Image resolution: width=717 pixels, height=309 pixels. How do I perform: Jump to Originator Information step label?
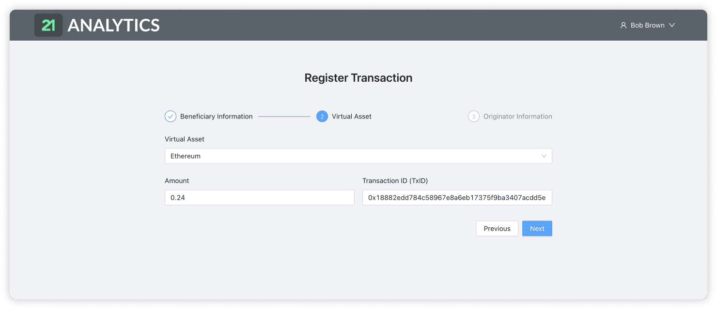(517, 117)
